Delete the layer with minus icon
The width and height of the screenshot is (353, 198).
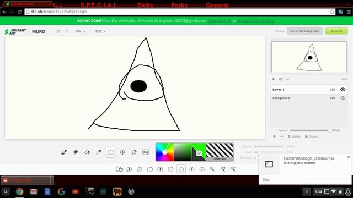282,136
